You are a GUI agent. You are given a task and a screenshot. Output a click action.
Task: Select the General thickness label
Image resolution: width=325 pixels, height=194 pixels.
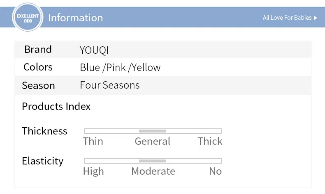coord(152,141)
